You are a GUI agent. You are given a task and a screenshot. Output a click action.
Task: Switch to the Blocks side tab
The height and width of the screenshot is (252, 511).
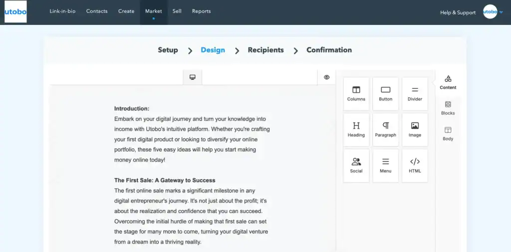click(448, 108)
